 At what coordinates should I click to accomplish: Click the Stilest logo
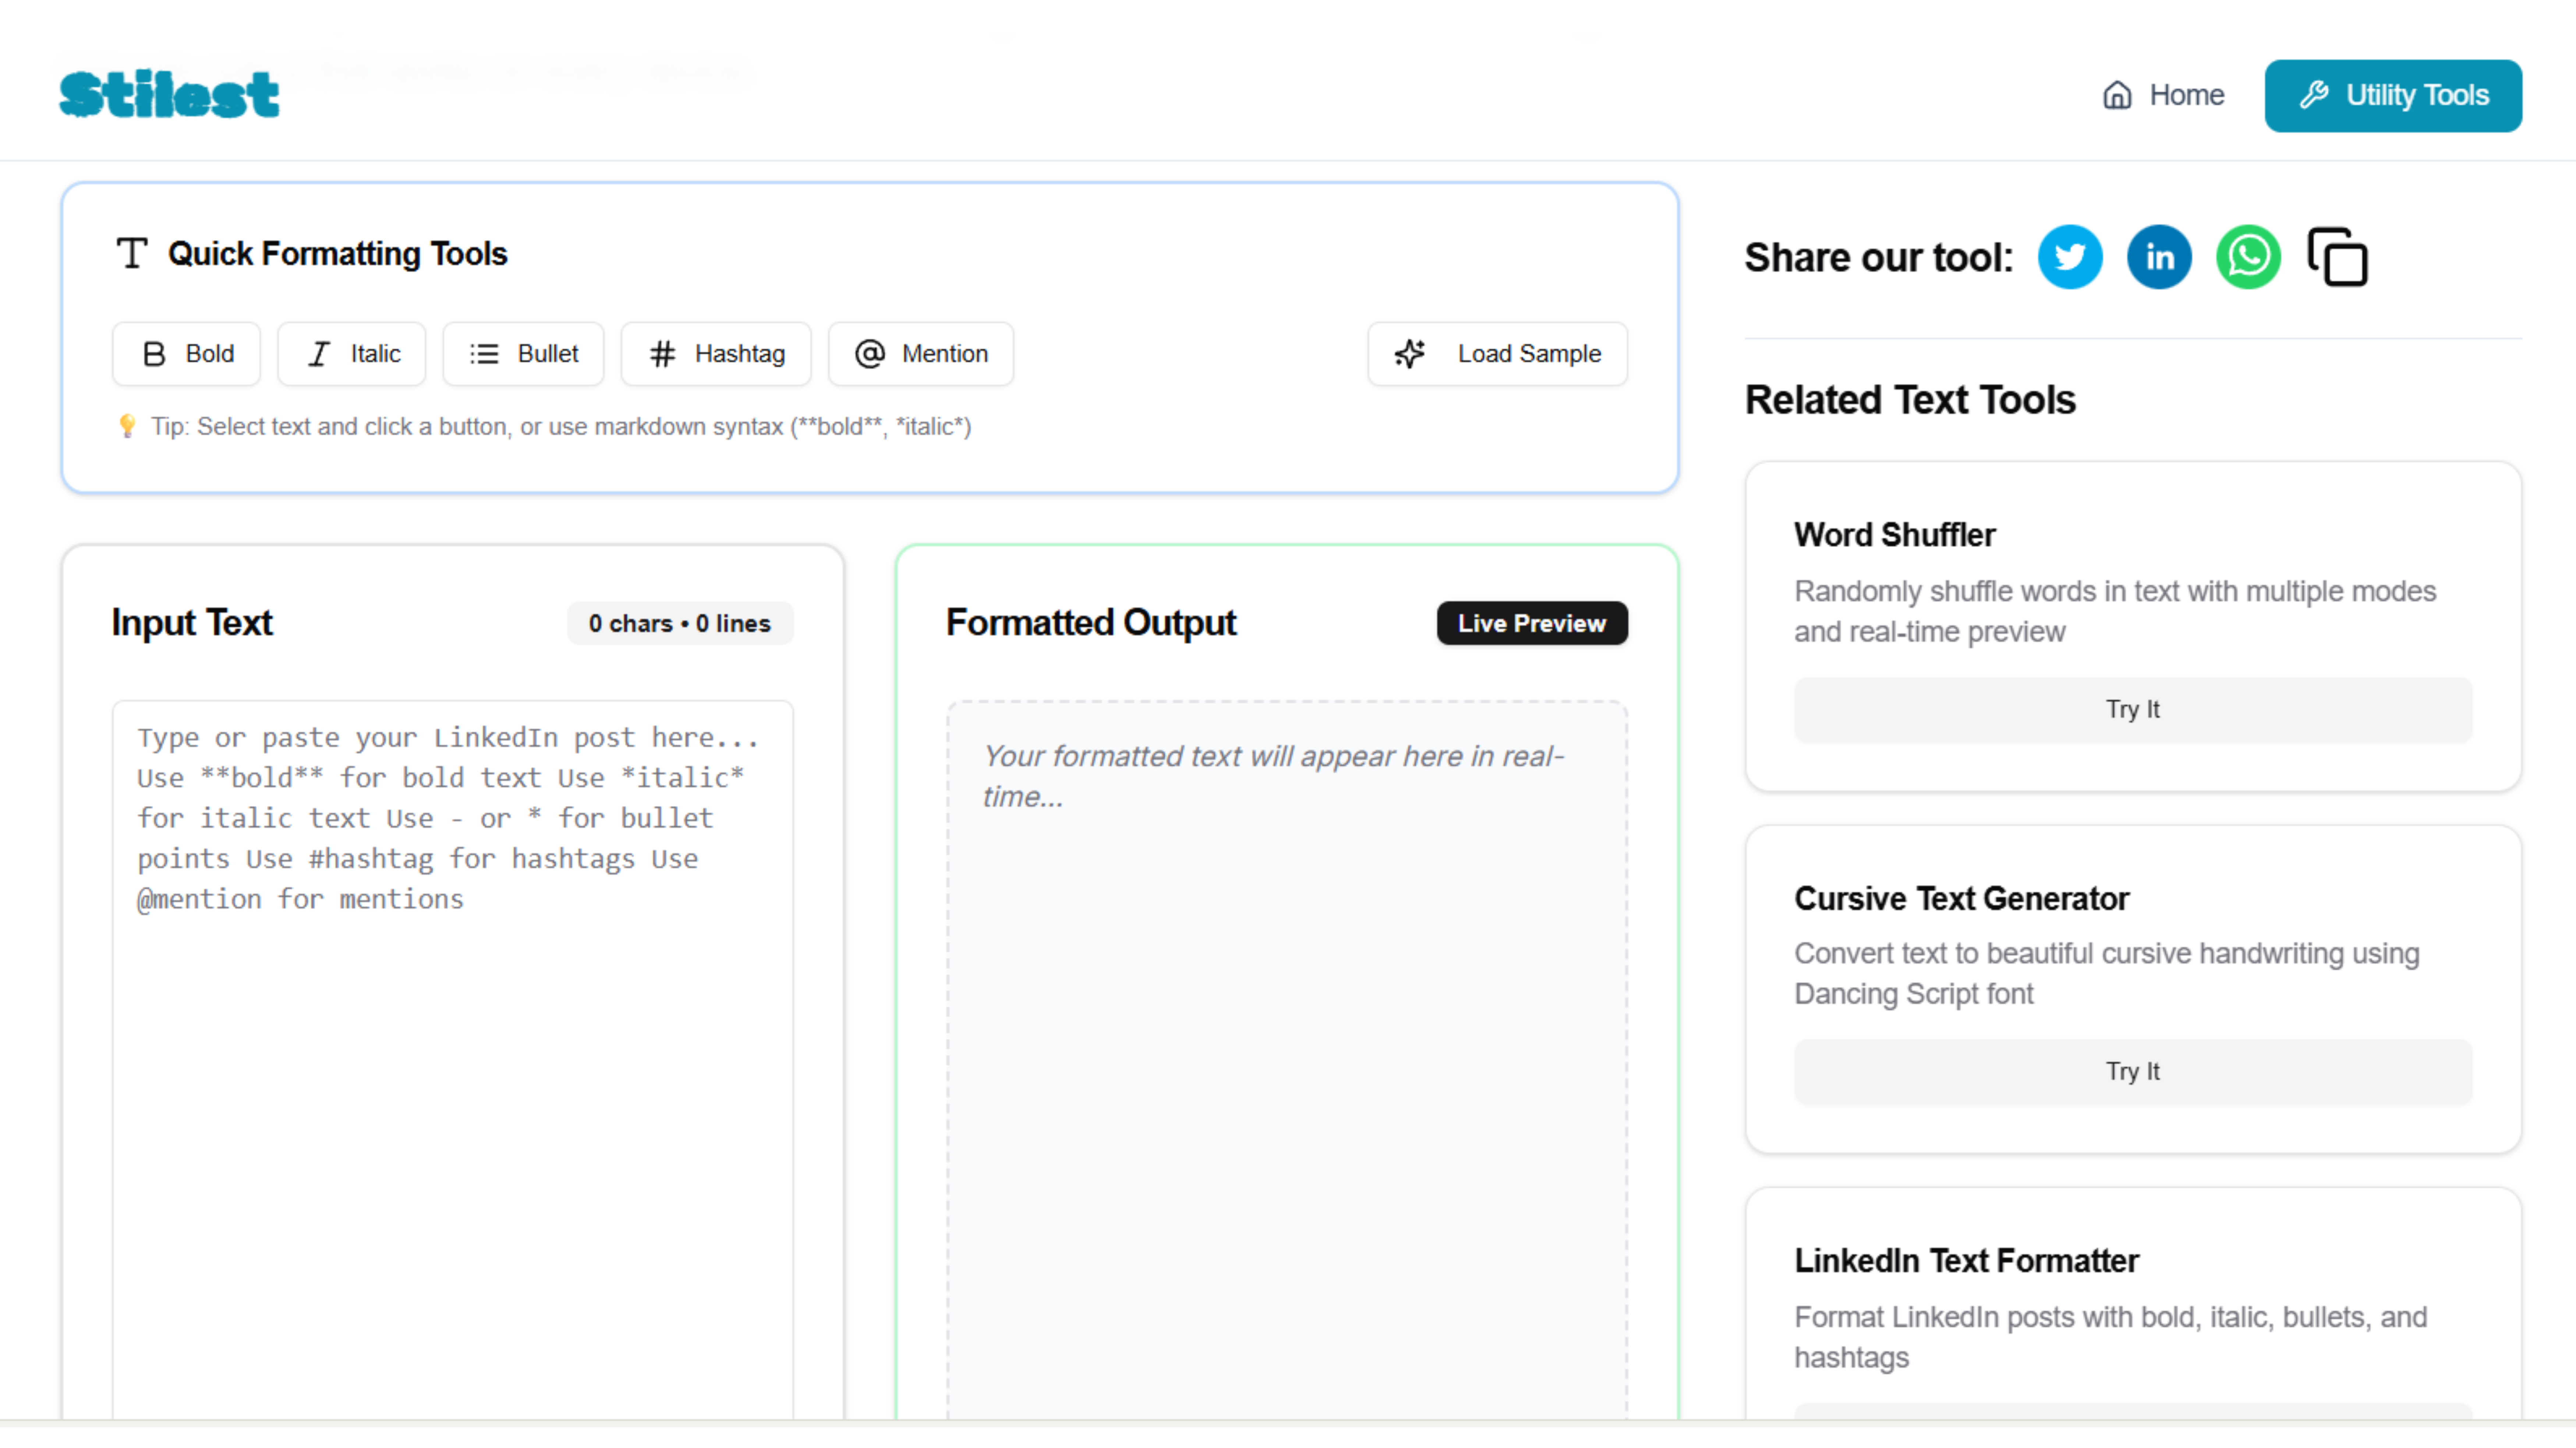[169, 95]
